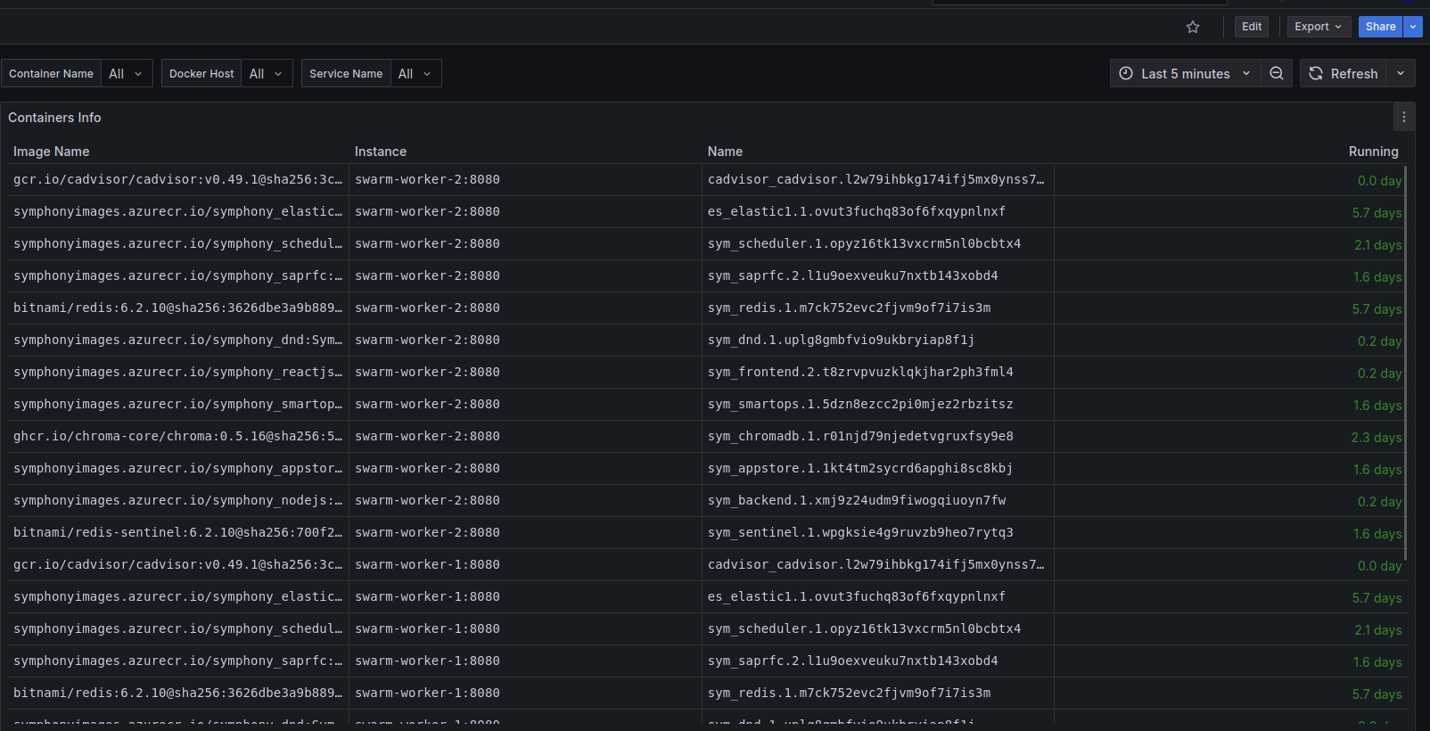Click the Name column header

tap(725, 152)
